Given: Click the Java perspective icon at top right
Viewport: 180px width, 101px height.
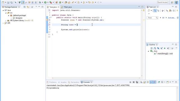Looking at the screenshot, I should tap(176, 2).
